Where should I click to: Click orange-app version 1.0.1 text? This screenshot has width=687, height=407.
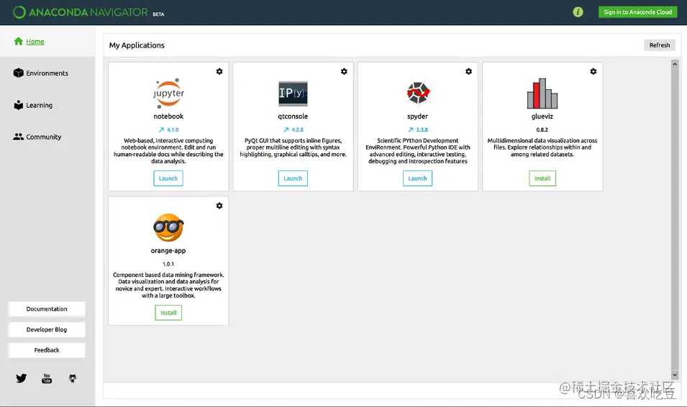coord(168,264)
